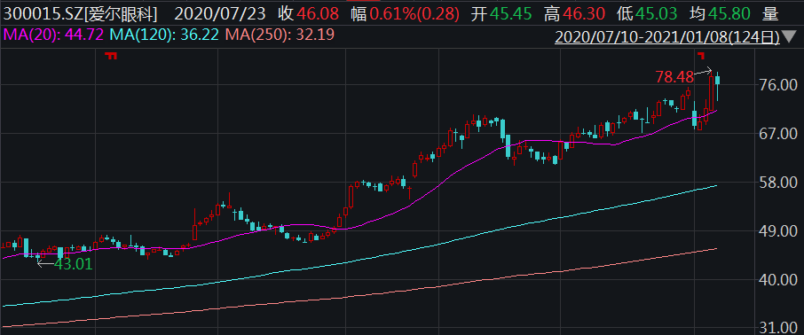Click the 58.00 price axis label
This screenshot has height=335, width=804.
pyautogui.click(x=777, y=183)
